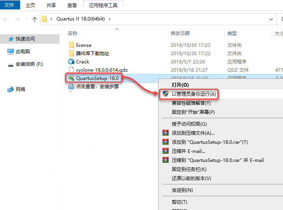The height and width of the screenshot is (210, 283).
Task: Switch to the 共享 ribbon tab
Action: (51, 5)
